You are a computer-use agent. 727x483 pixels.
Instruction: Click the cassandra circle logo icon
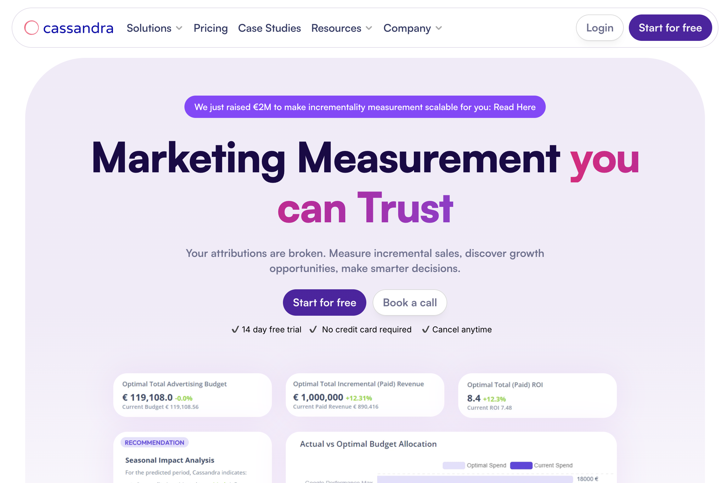(x=31, y=28)
